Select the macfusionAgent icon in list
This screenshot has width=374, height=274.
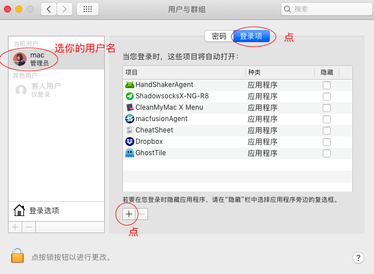[x=129, y=119]
